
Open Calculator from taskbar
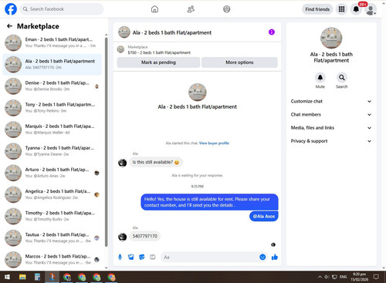37,277
